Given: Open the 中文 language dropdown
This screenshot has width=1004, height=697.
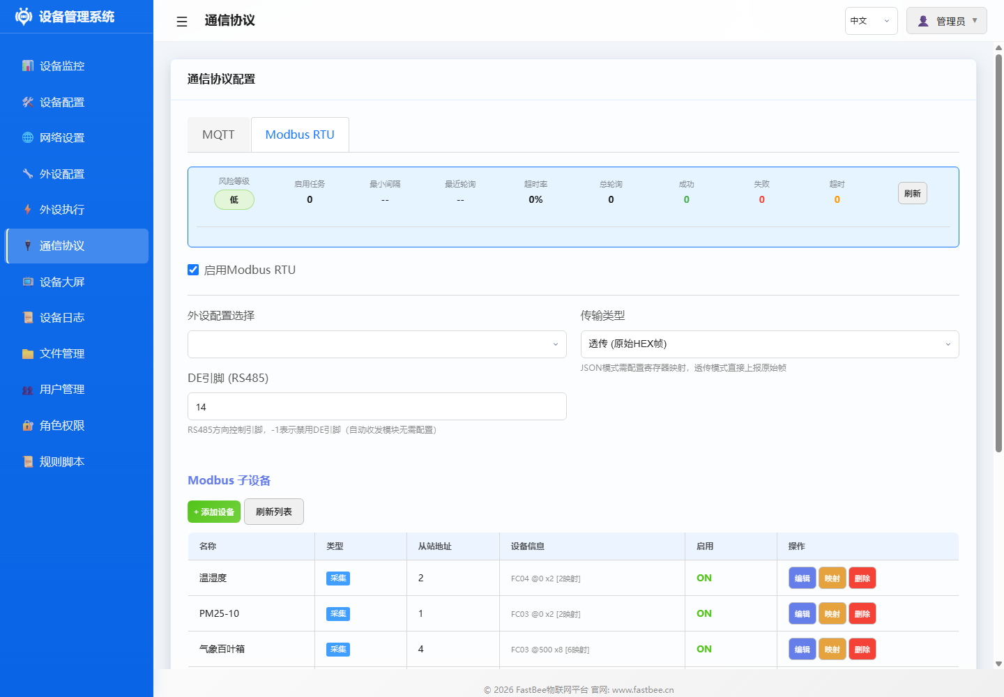Looking at the screenshot, I should tap(871, 21).
